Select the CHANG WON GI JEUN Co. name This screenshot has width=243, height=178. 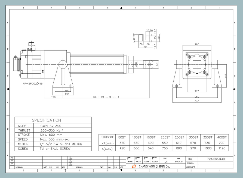pos(154,167)
